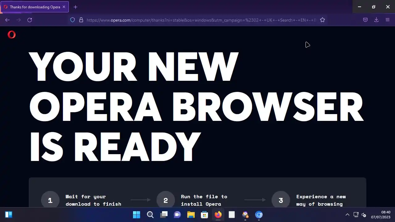Click the white blank-page taskbar icon
This screenshot has height=222, width=395.
tap(232, 215)
